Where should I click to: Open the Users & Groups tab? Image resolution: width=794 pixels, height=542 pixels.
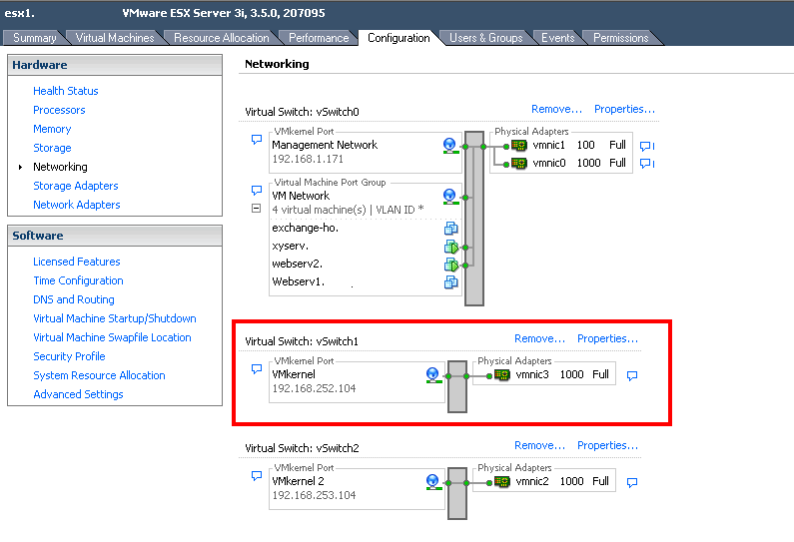pos(485,38)
